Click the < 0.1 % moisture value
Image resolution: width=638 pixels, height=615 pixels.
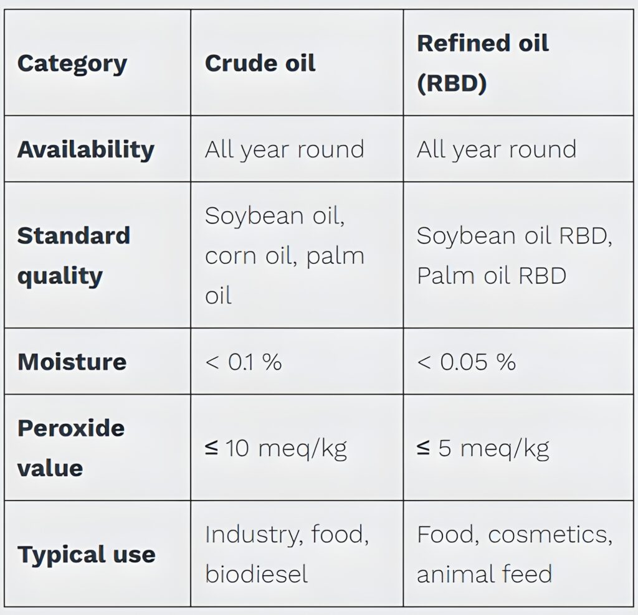244,362
